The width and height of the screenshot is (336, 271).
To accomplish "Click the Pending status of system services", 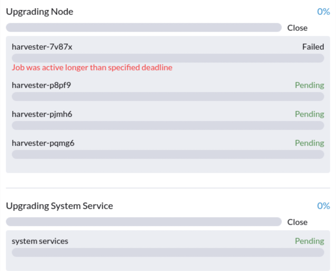I will pyautogui.click(x=309, y=241).
